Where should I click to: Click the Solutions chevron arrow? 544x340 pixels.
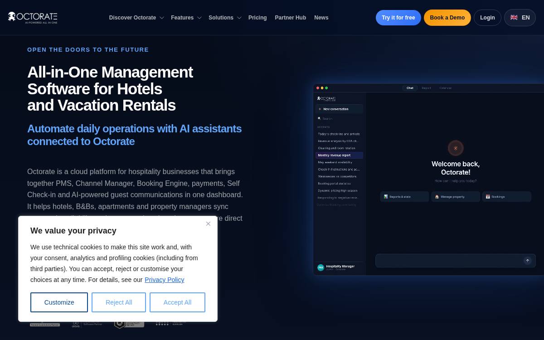point(239,18)
